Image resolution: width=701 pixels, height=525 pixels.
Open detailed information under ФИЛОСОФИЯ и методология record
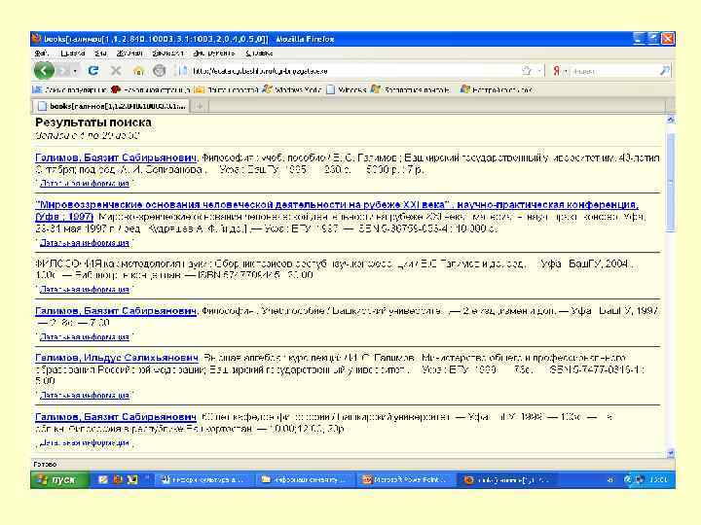click(84, 290)
